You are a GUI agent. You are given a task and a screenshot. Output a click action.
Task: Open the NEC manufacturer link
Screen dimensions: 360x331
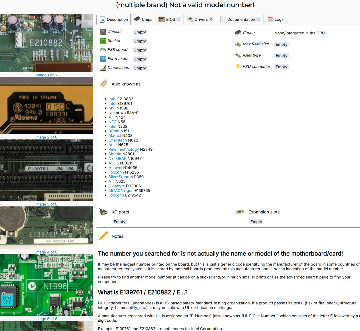(x=112, y=122)
